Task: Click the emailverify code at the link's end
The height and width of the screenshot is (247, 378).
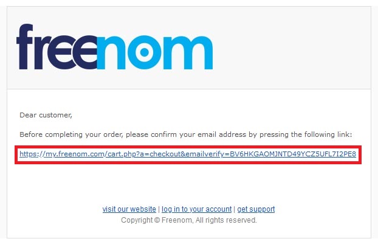Action: (293, 154)
